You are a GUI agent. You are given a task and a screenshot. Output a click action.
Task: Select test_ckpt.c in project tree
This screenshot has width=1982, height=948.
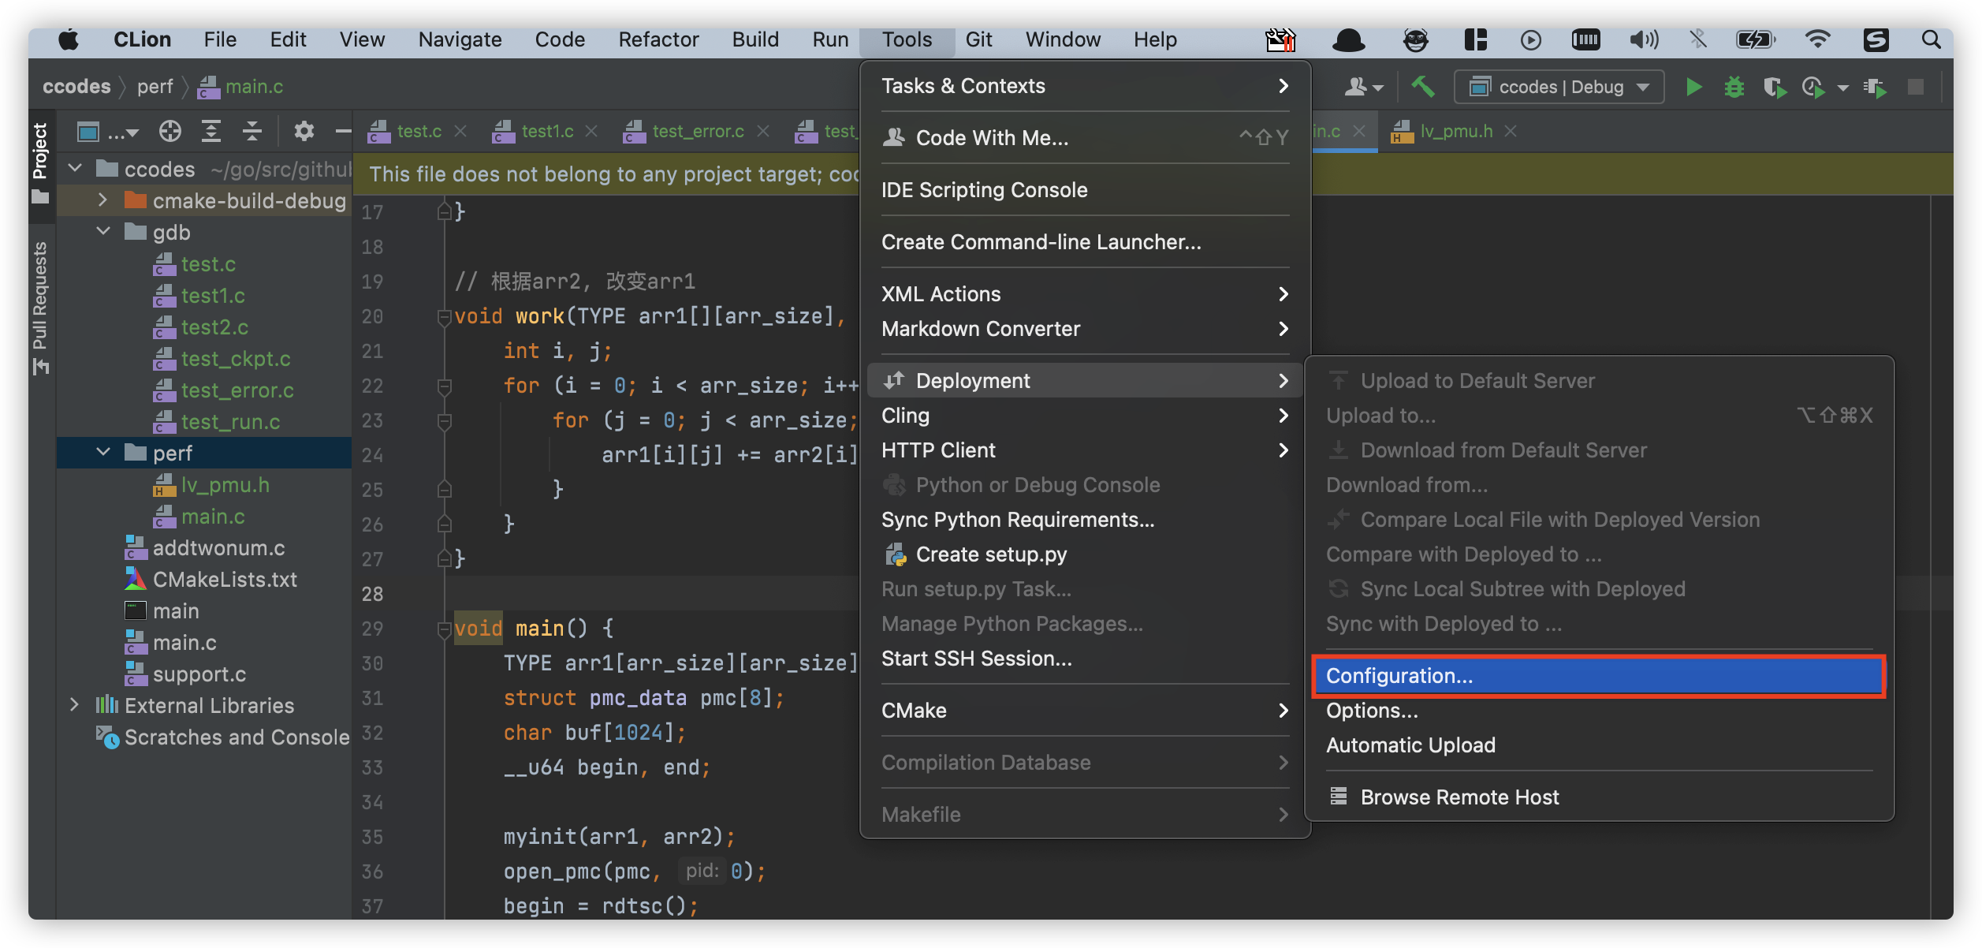tap(236, 359)
